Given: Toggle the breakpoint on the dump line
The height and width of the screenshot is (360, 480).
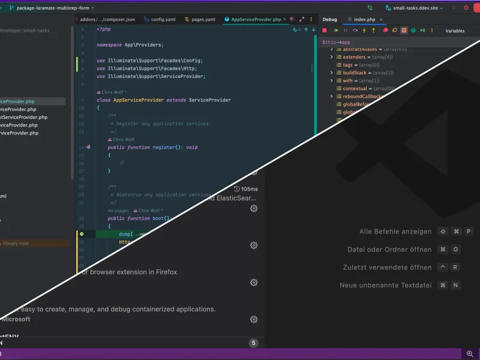Looking at the screenshot, I should pos(82,233).
